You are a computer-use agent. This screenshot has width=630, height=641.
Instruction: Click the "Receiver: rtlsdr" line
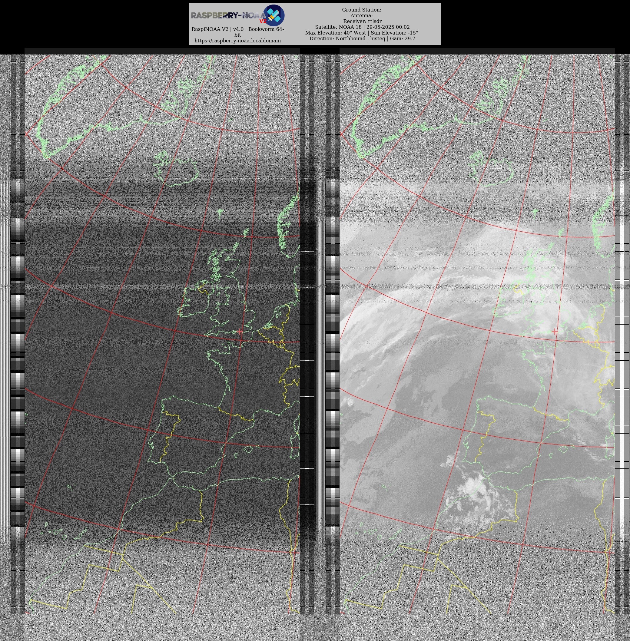tap(362, 21)
